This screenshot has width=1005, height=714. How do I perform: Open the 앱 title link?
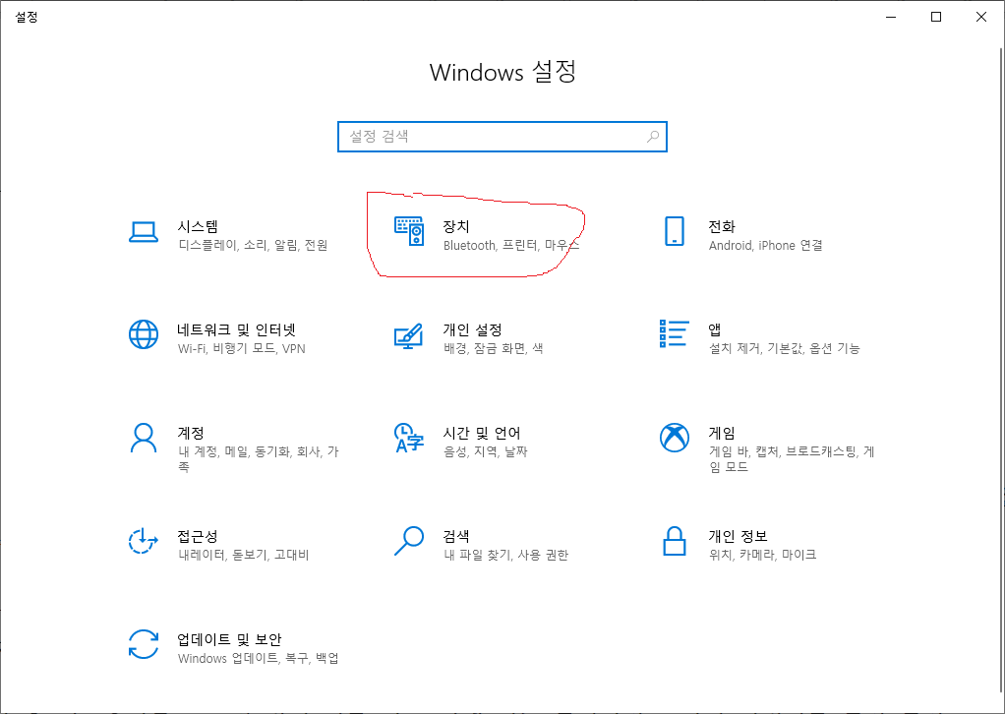(715, 329)
